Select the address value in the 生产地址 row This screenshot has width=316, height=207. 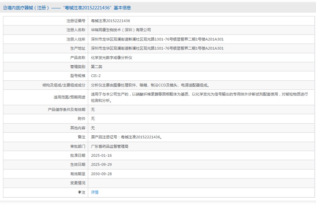(x=157, y=48)
